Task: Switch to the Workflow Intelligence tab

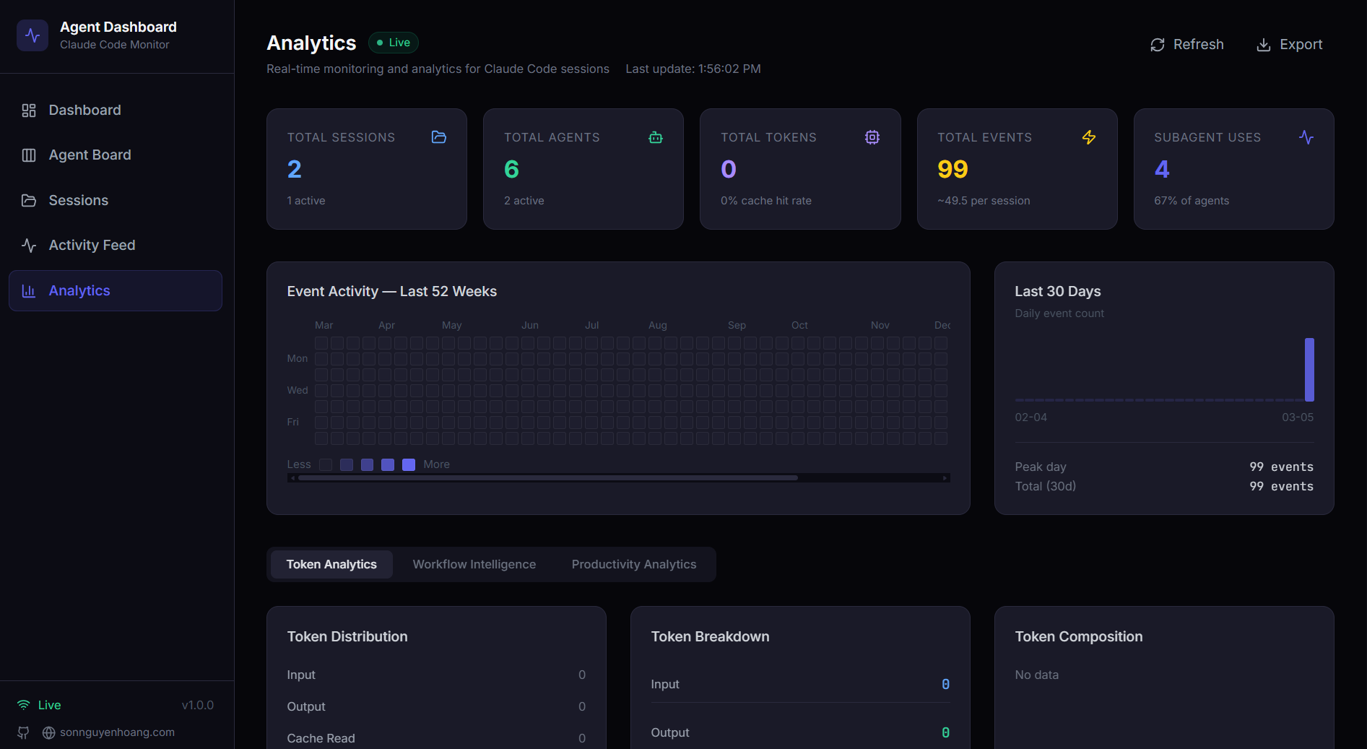Action: [x=474, y=564]
